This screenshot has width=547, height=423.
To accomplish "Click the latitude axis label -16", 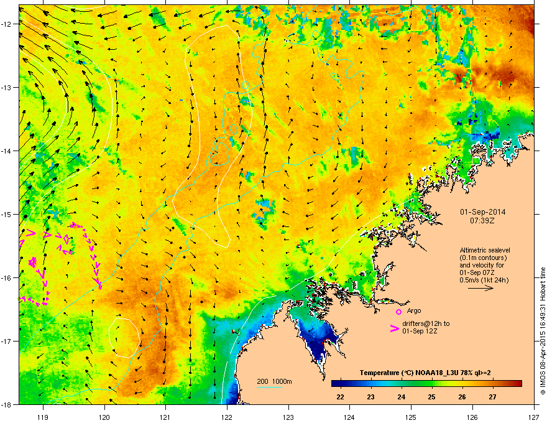I will click(6, 278).
